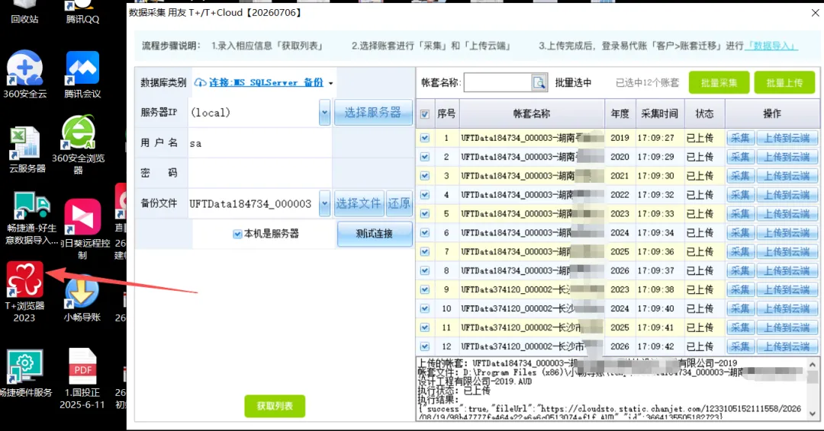824x431 pixels.
Task: Click 采集 button for row 4
Action: click(740, 195)
